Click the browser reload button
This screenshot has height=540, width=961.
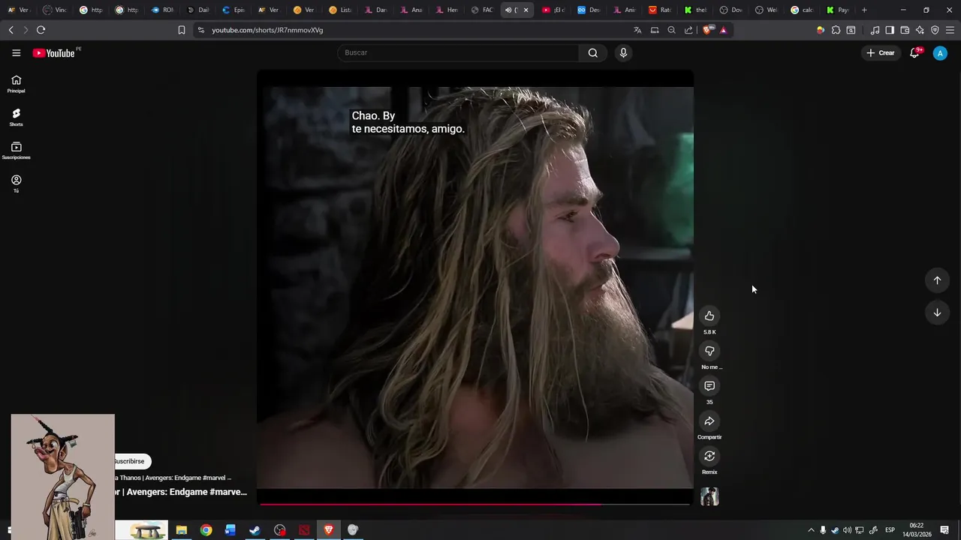click(41, 30)
